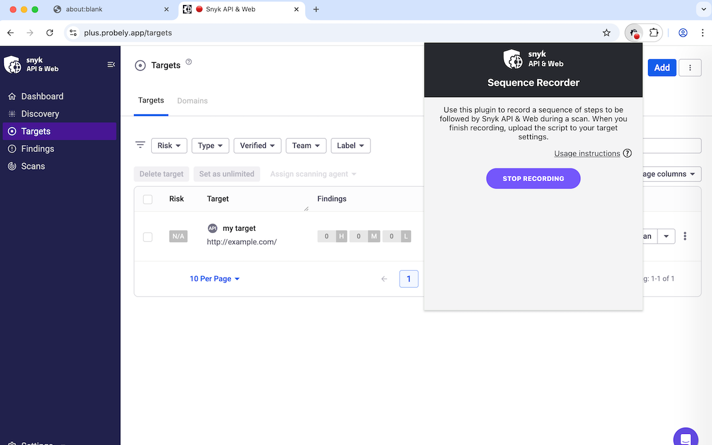The image size is (712, 445).
Task: Open the more options menu beside Add
Action: click(690, 67)
